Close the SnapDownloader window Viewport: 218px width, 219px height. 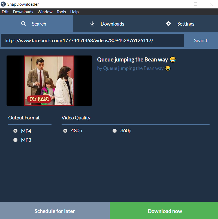pyautogui.click(x=211, y=4)
